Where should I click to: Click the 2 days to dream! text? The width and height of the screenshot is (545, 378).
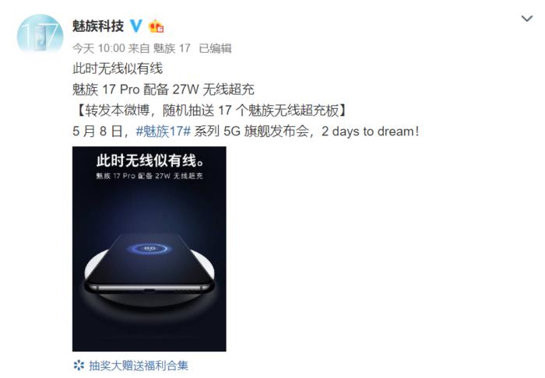pos(370,131)
